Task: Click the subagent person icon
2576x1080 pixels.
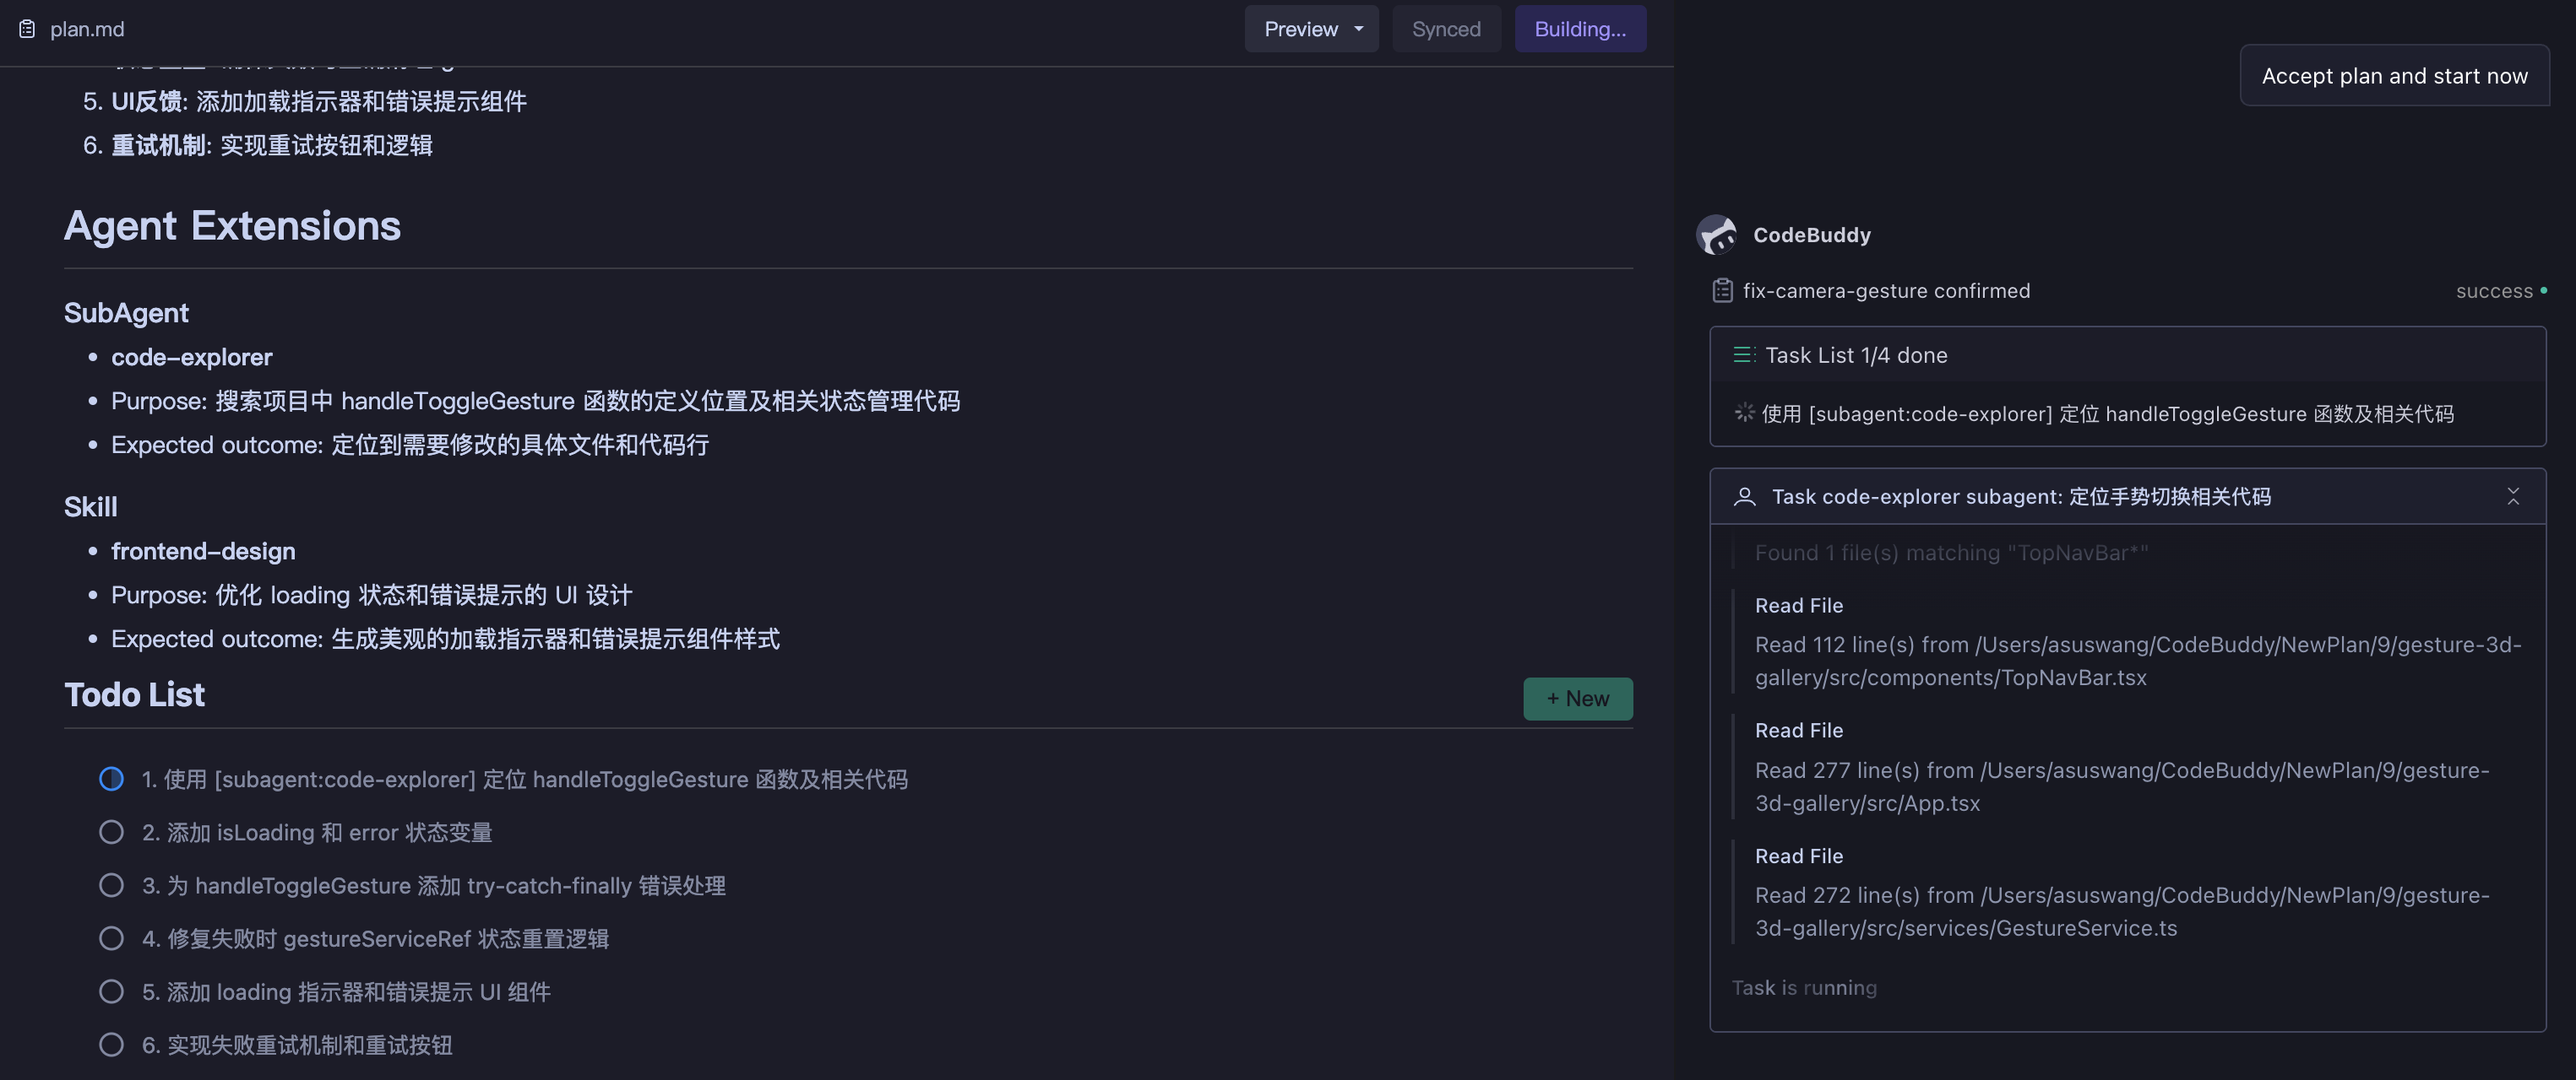Action: click(1744, 496)
